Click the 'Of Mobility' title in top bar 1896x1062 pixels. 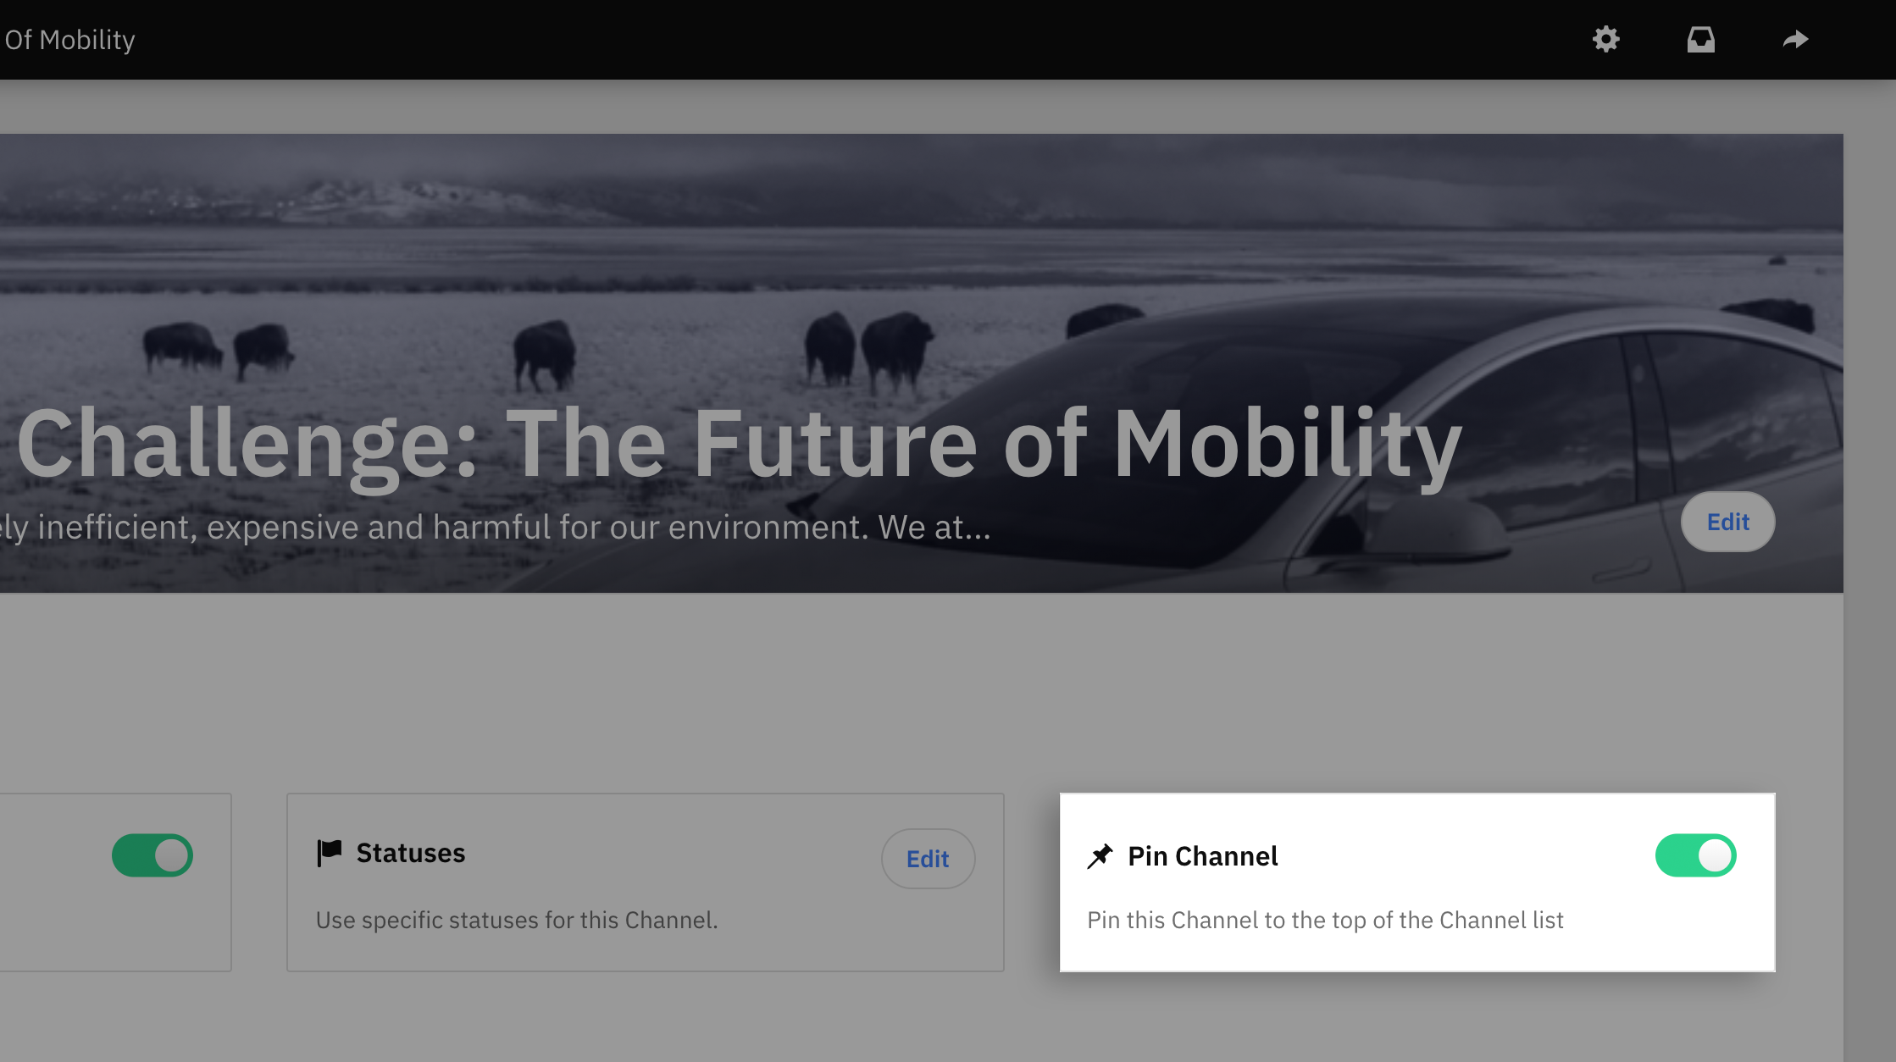point(69,40)
